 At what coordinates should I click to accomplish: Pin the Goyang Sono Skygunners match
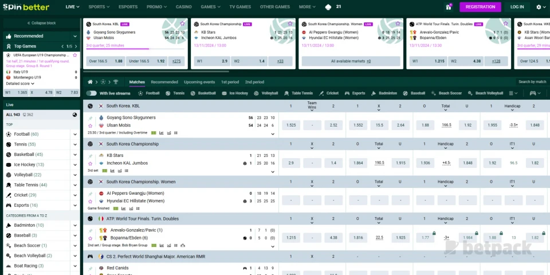coord(90,118)
